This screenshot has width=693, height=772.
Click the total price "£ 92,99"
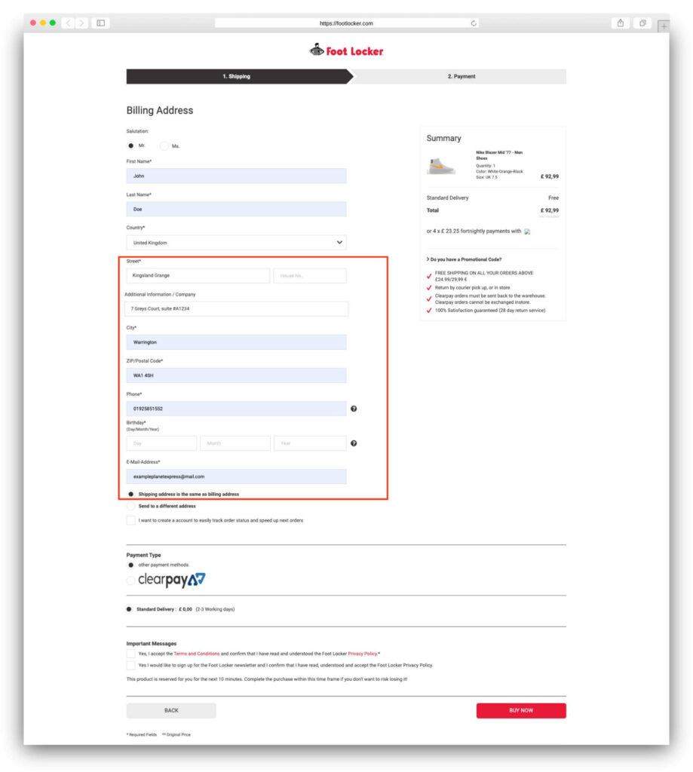(550, 210)
